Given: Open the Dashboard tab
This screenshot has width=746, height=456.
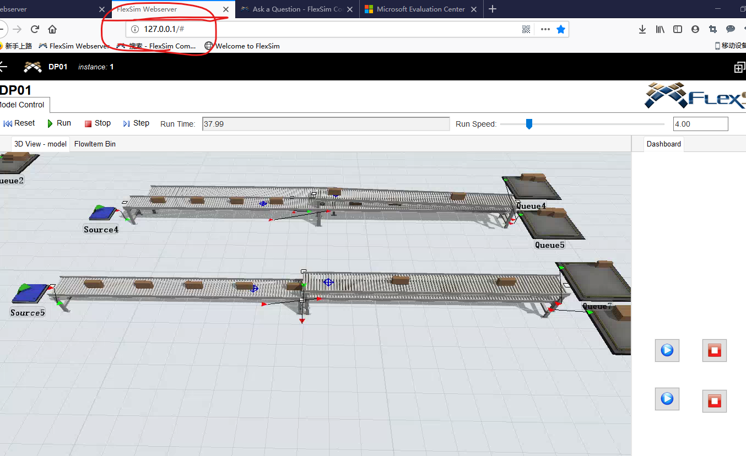Looking at the screenshot, I should (x=664, y=144).
